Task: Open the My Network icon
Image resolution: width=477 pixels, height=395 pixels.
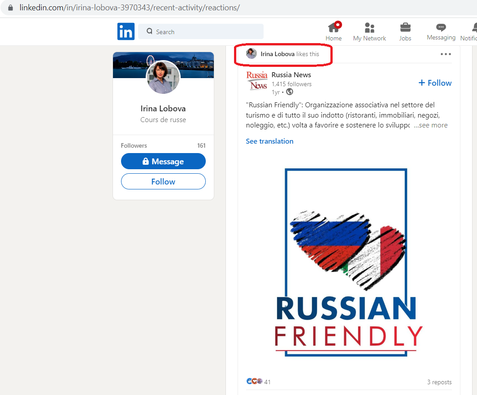Action: [x=369, y=28]
